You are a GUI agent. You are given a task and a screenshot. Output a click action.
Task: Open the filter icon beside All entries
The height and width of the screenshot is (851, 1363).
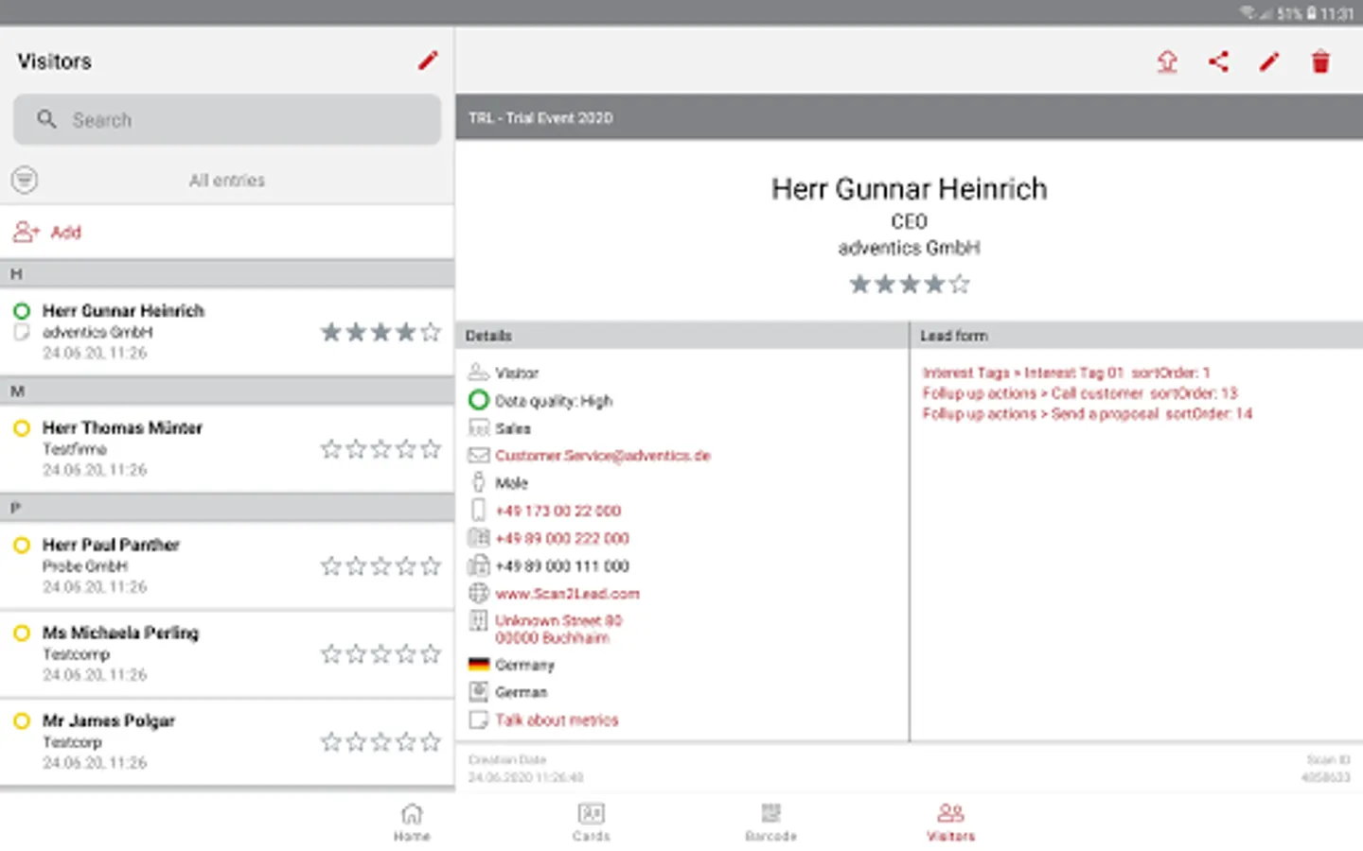tap(25, 180)
